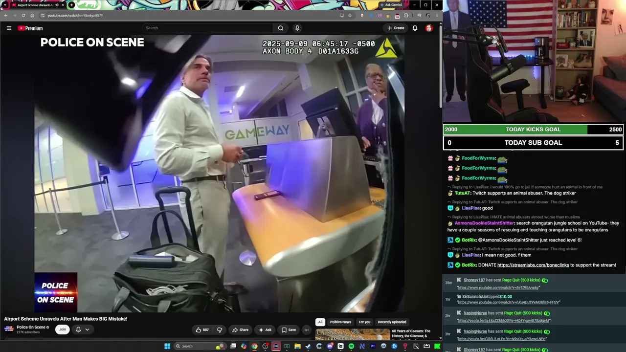The width and height of the screenshot is (626, 352).
Task: Open YouTube notifications bell
Action: pyautogui.click(x=415, y=28)
